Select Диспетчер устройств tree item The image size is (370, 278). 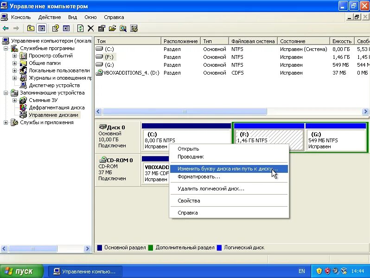tap(54, 85)
